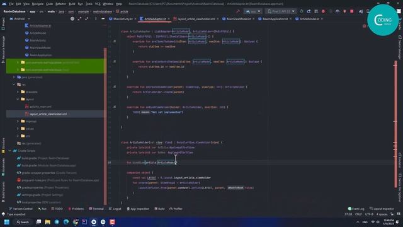This screenshot has width=403, height=227.
Task: Close the ArticleAdapter.kt editor tab
Action: pos(169,19)
